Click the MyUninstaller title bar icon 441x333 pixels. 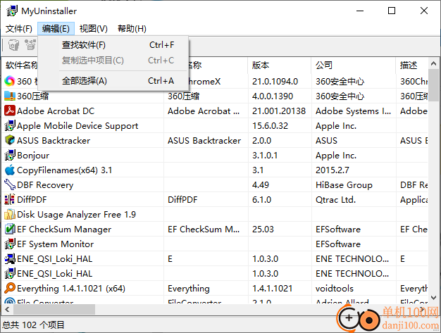(x=12, y=11)
